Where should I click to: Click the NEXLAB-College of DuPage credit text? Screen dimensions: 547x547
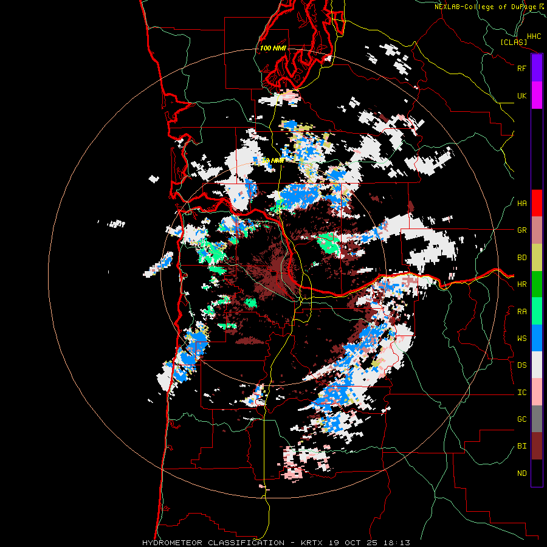[x=485, y=7]
